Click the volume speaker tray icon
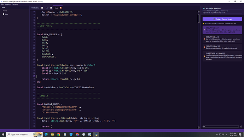Screen dimensions: 244x137 tap(223, 135)
